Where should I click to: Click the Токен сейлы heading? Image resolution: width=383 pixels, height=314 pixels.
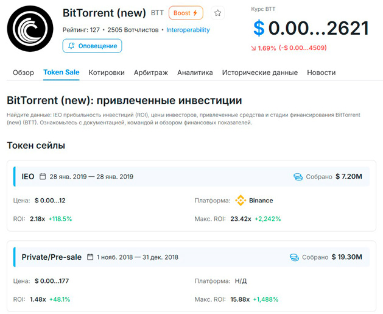tap(36, 146)
